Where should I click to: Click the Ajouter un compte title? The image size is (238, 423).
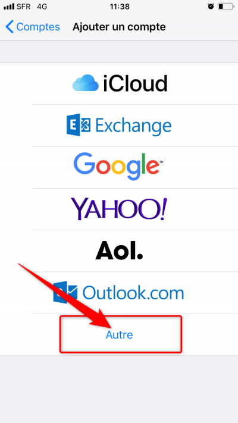pyautogui.click(x=119, y=27)
